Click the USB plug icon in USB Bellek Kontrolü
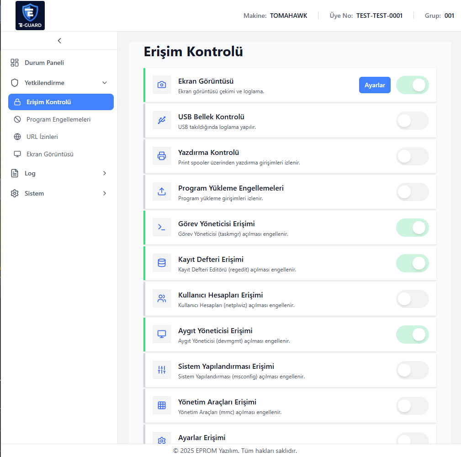Screen dimensions: 461x457 [x=161, y=121]
